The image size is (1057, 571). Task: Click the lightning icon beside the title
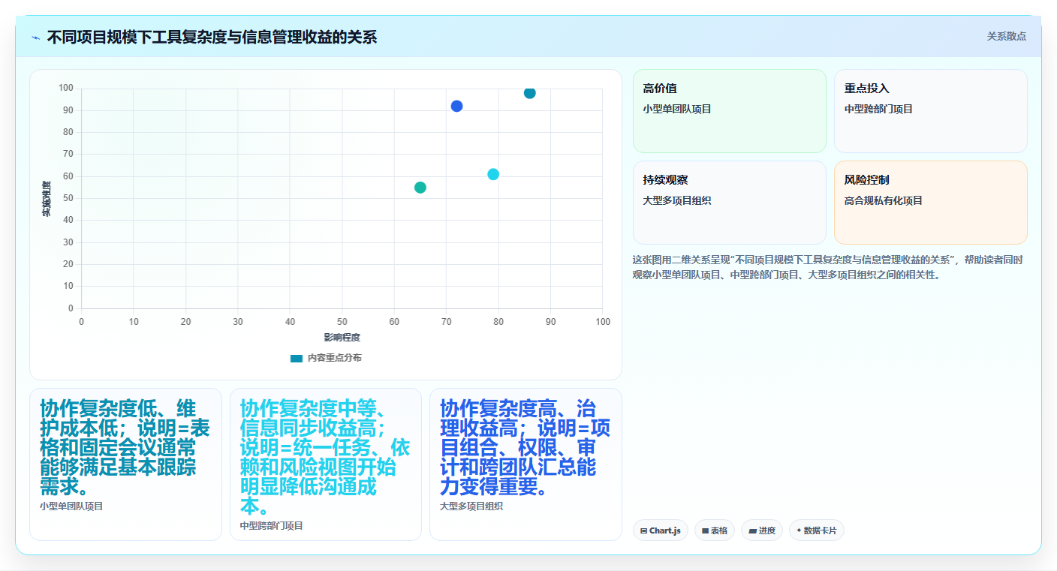pyautogui.click(x=35, y=37)
